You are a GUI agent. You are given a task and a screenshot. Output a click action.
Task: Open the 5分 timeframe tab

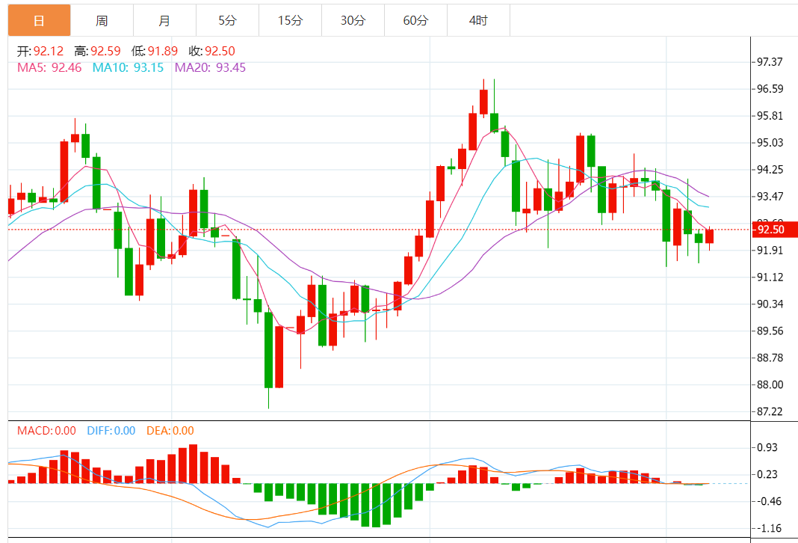coord(227,20)
